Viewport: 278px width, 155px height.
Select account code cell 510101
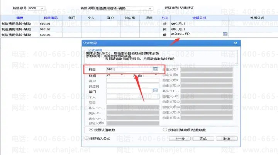click(51, 24)
